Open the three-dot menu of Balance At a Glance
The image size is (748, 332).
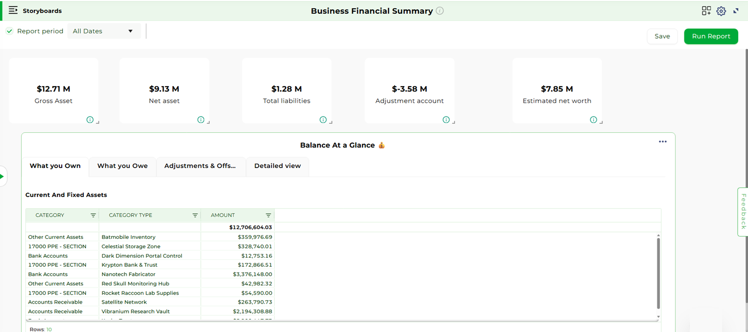(663, 142)
